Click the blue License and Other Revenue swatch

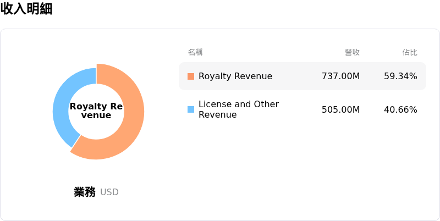coord(191,109)
